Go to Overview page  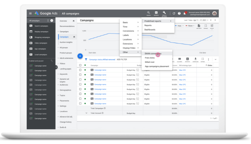click(63, 21)
